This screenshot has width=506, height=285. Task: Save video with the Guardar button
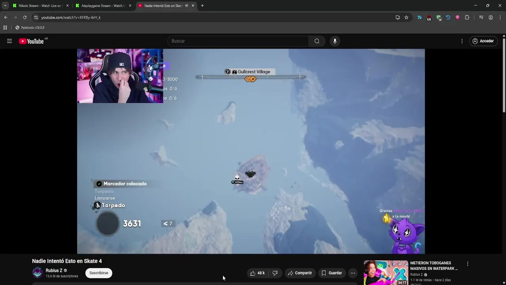[332, 273]
